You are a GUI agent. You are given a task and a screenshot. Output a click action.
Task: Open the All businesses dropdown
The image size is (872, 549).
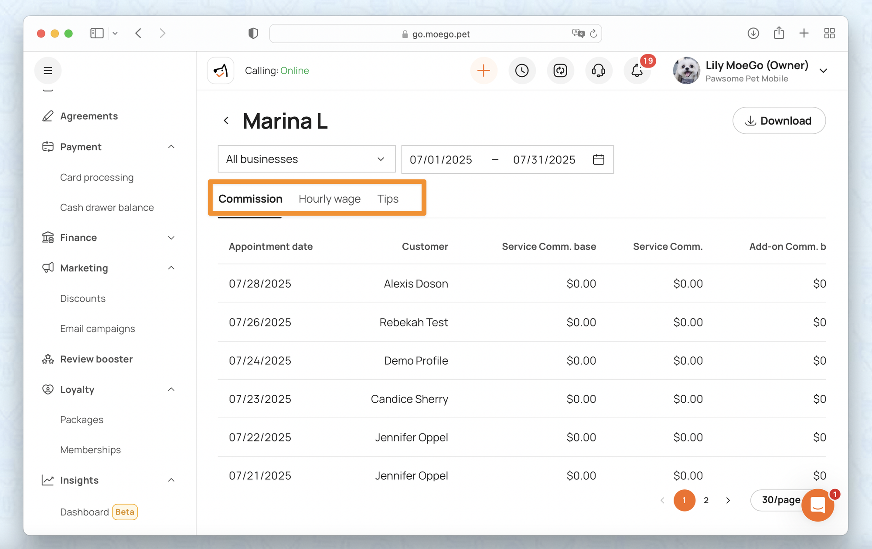[x=307, y=159]
